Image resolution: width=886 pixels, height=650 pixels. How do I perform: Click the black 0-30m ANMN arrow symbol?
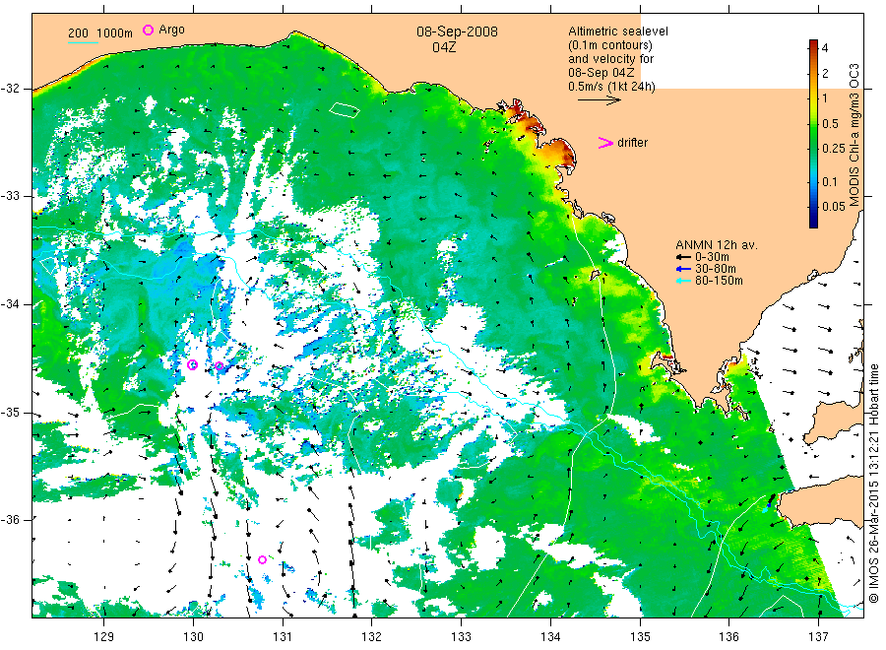click(684, 257)
